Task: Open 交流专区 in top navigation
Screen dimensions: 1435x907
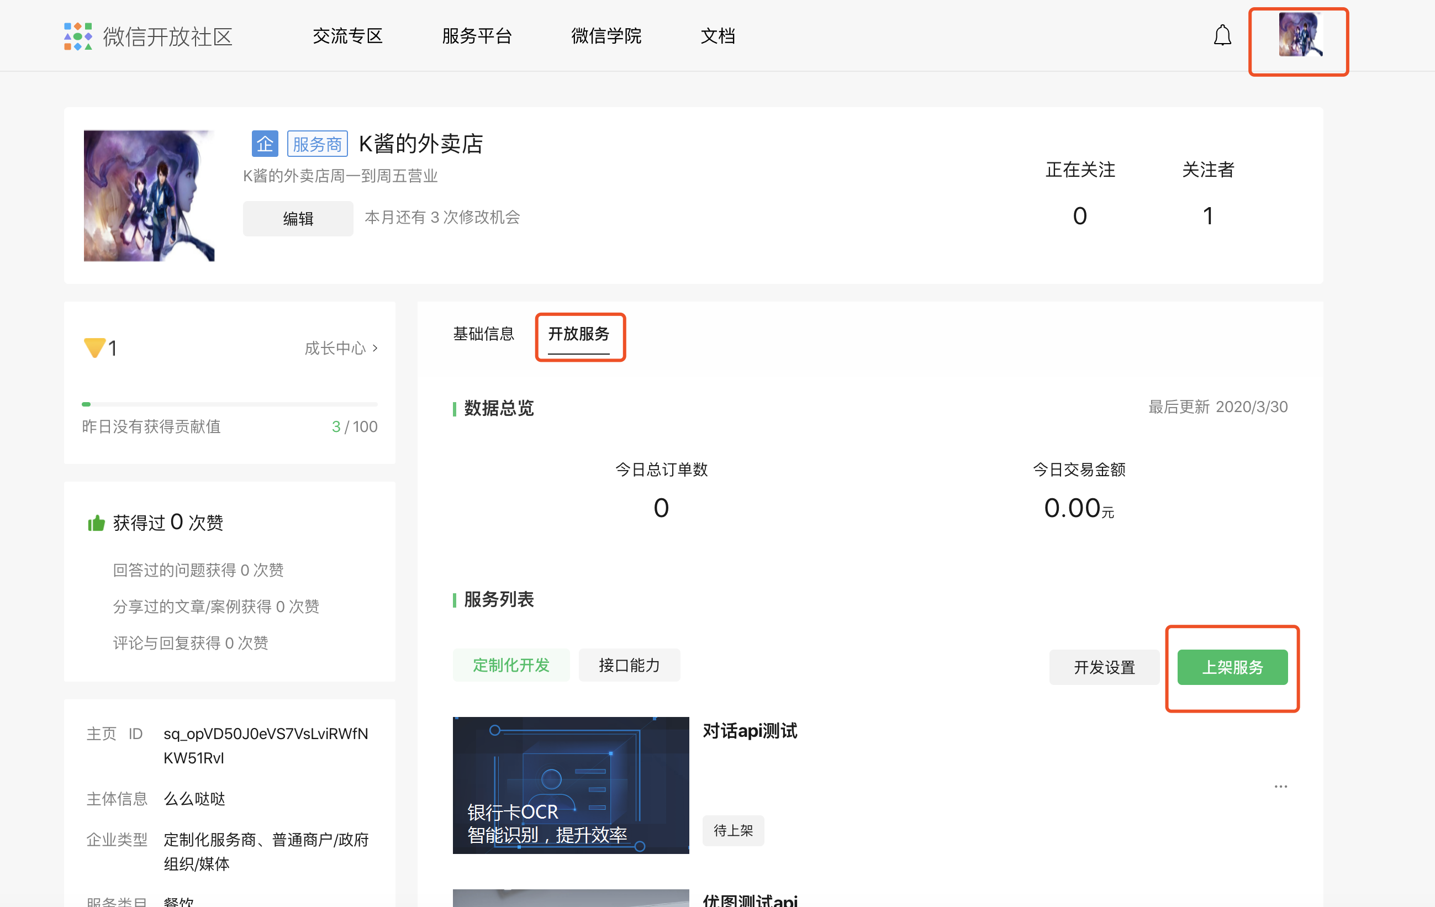Action: coord(347,36)
